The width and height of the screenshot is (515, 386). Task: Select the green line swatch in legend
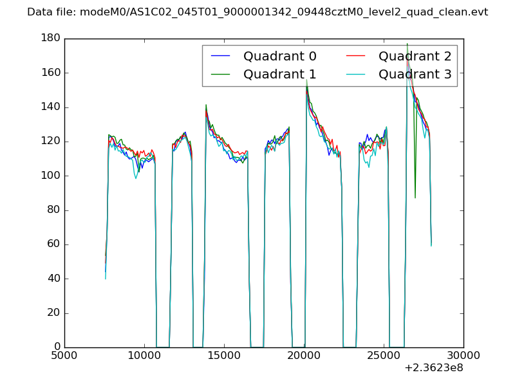coord(221,74)
